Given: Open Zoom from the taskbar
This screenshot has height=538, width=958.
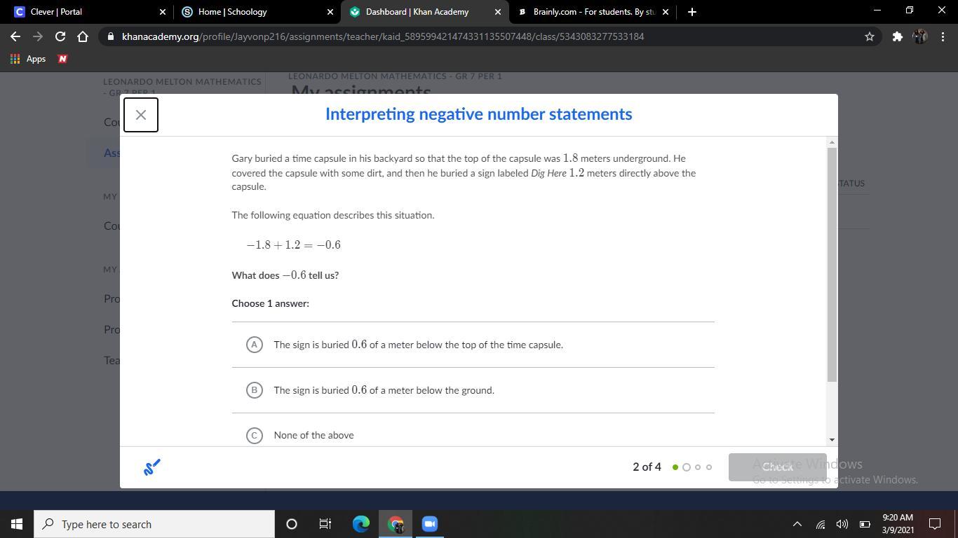Looking at the screenshot, I should [430, 524].
